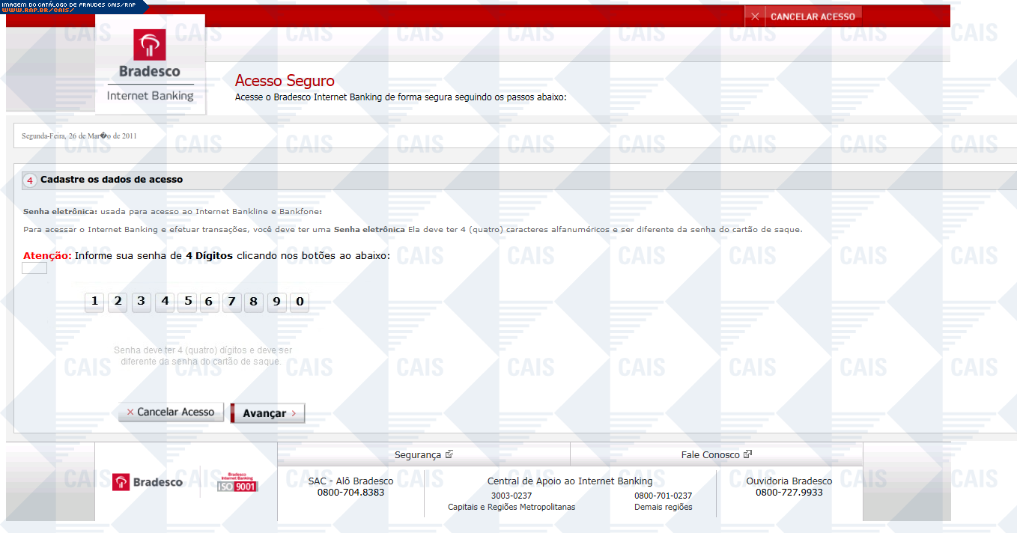
Task: Click CANCELAR ACESSO in the top red bar
Action: (x=812, y=16)
